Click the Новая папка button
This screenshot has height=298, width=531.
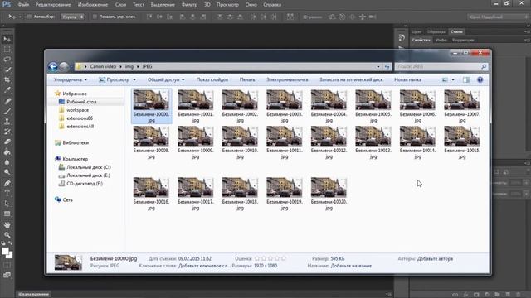tap(407, 79)
